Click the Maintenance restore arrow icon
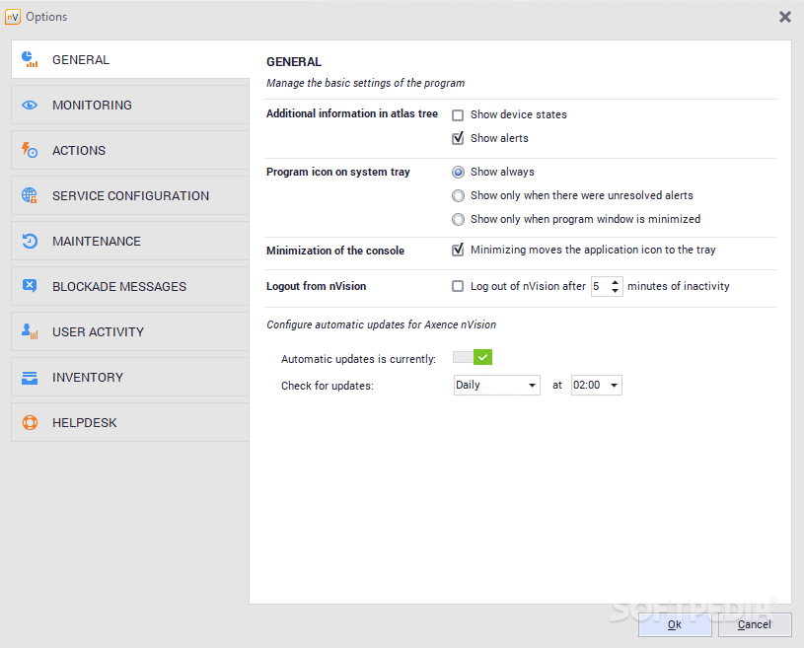 click(30, 241)
